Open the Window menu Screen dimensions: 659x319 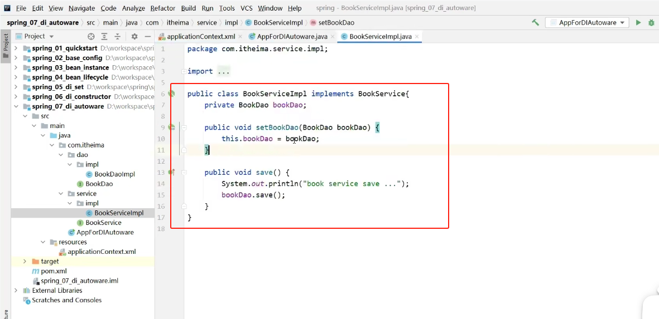270,8
